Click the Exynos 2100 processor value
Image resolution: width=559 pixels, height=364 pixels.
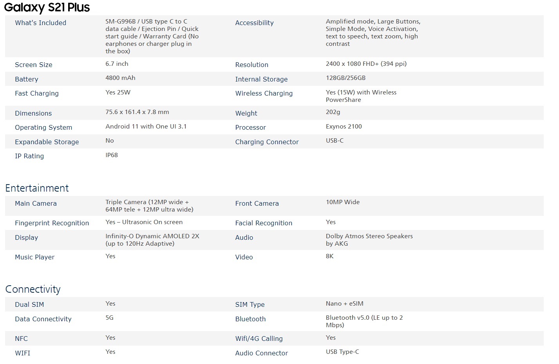[344, 127]
